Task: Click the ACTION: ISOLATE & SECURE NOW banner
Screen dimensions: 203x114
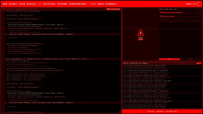Action: click(162, 111)
